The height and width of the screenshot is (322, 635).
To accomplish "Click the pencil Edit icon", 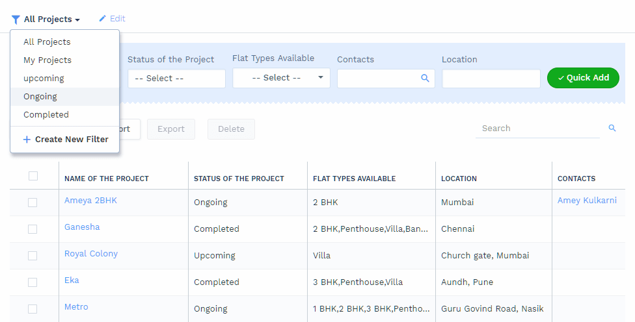I will click(x=102, y=19).
